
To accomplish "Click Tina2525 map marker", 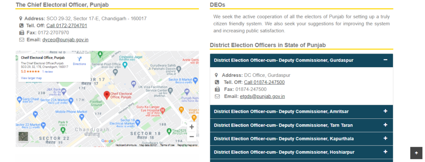I will click(169, 131).
